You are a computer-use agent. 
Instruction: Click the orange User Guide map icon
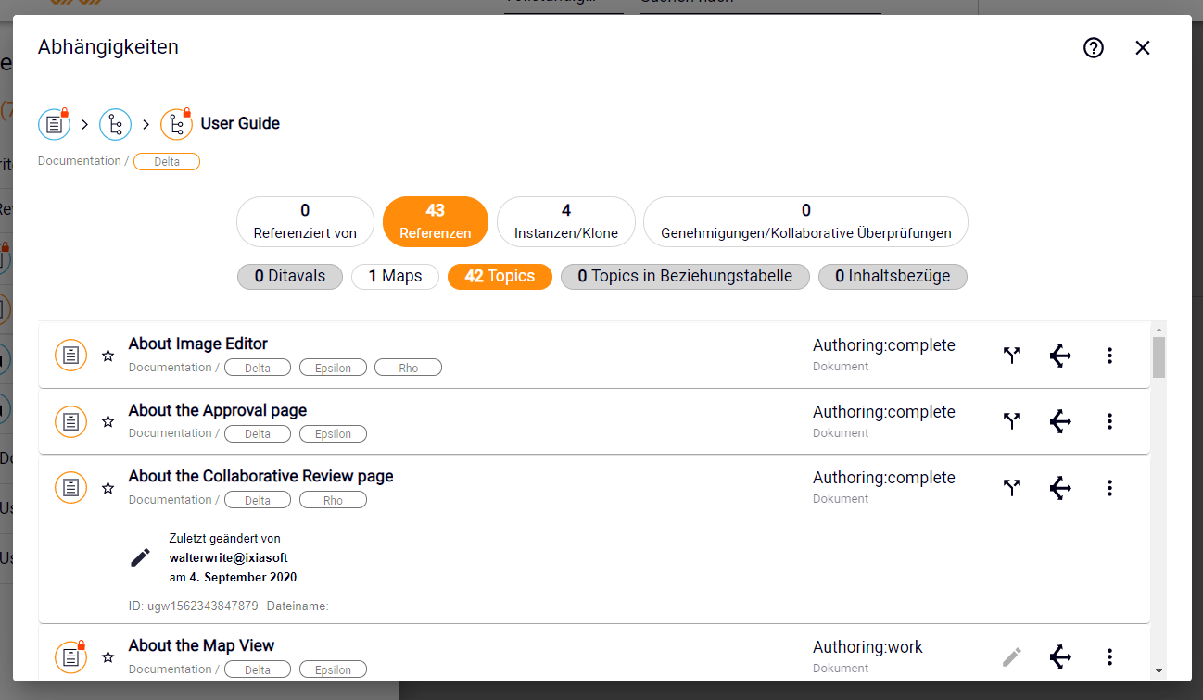click(x=176, y=124)
